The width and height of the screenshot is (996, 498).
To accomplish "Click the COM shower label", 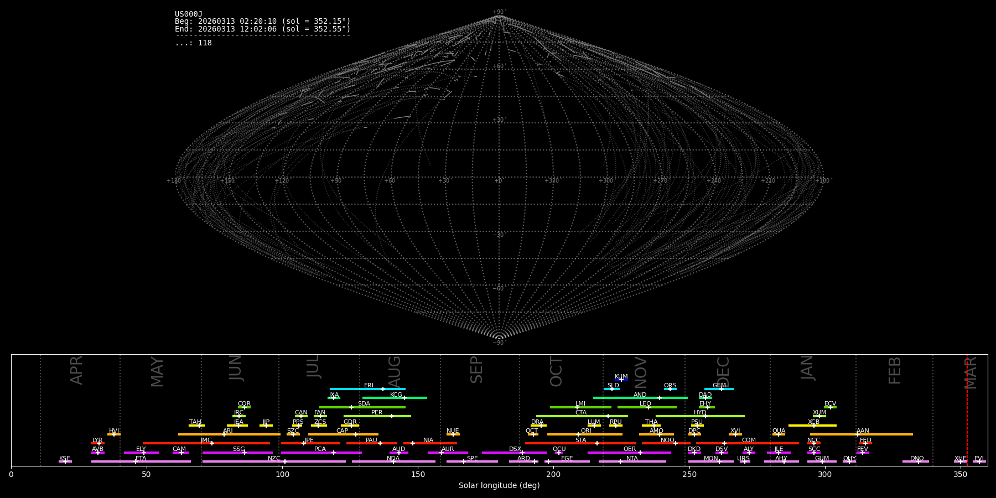I will click(x=749, y=440).
